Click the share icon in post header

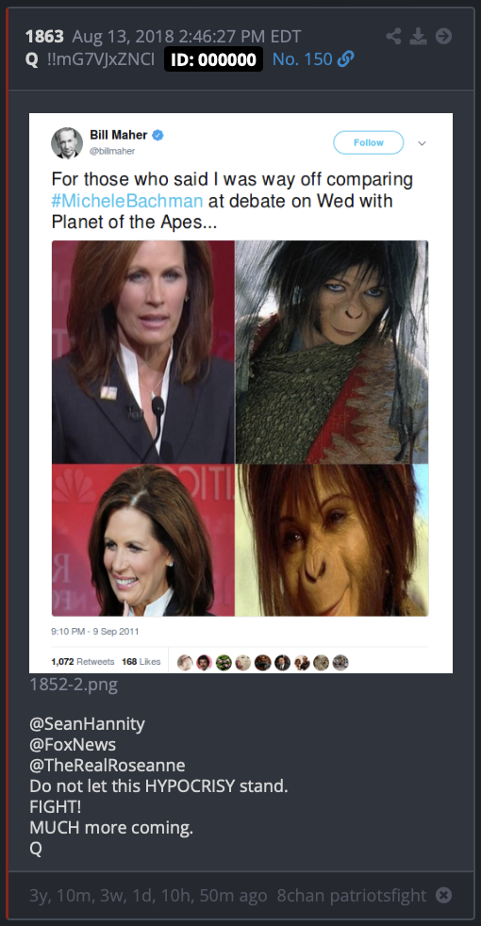tap(393, 37)
